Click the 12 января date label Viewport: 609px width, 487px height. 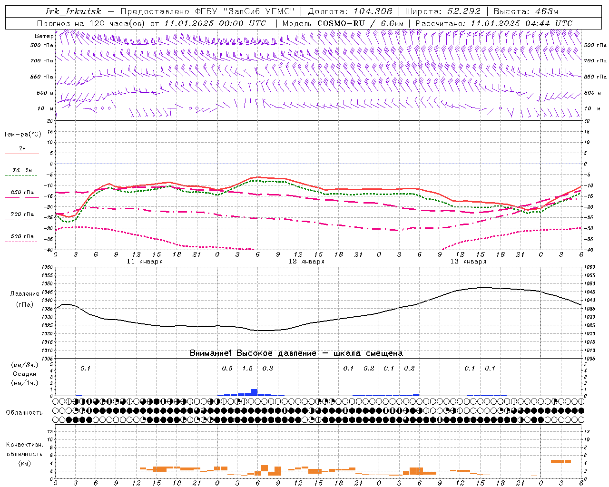[x=306, y=262]
